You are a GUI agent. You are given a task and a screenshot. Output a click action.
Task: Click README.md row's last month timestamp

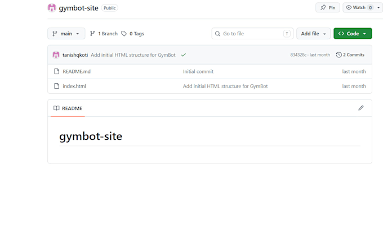354,71
